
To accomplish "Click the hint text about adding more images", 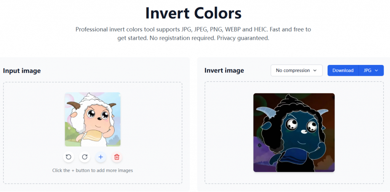I will [93, 170].
